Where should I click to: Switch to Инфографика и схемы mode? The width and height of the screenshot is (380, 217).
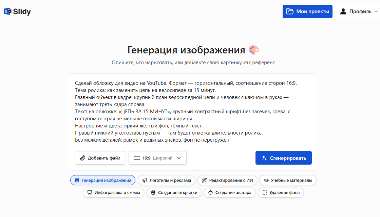point(113,193)
